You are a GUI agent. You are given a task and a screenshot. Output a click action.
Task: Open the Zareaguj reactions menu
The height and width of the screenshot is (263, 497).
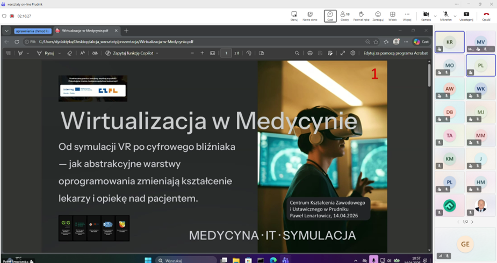pos(378,16)
